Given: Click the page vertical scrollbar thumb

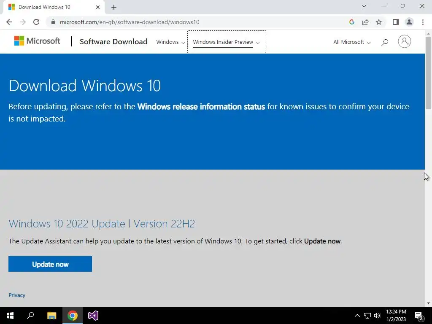Looking at the screenshot, I should 428,73.
